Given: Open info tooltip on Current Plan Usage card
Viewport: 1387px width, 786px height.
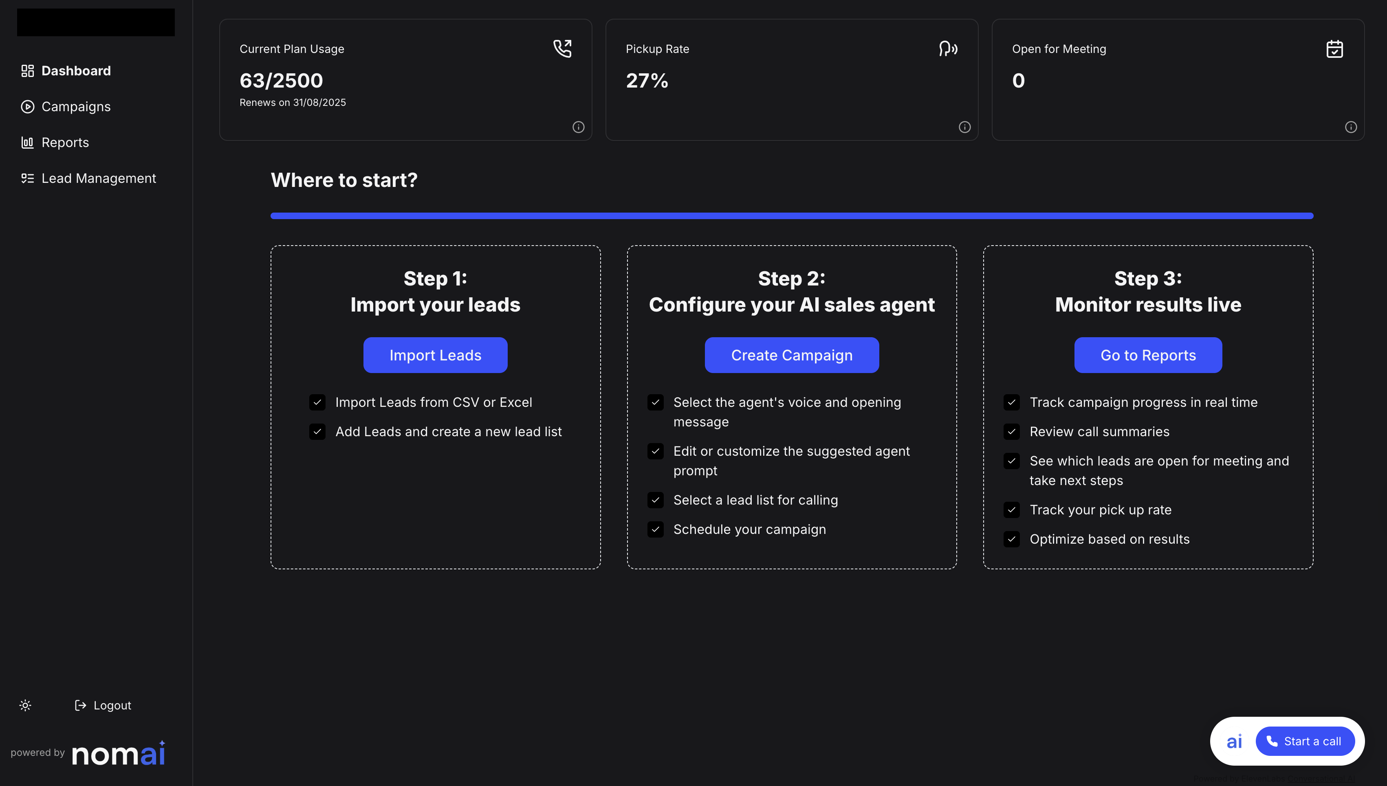Looking at the screenshot, I should tap(579, 127).
